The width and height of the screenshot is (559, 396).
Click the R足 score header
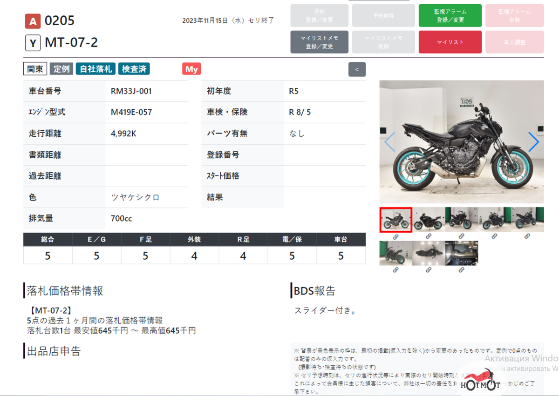pos(243,239)
